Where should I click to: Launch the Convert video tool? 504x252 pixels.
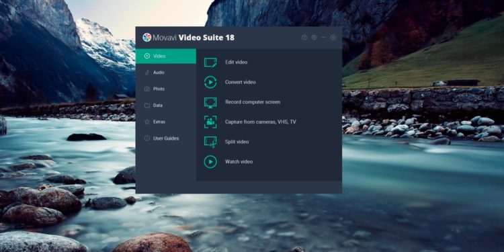click(x=230, y=82)
